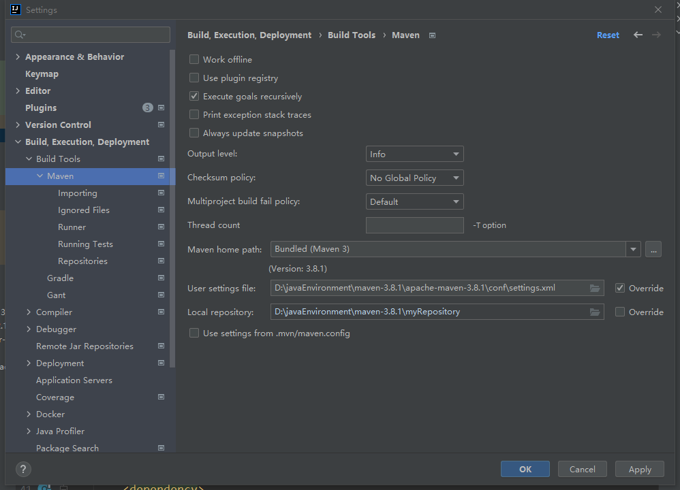680x490 pixels.
Task: Enable Use plugin registry checkbox
Action: (194, 78)
